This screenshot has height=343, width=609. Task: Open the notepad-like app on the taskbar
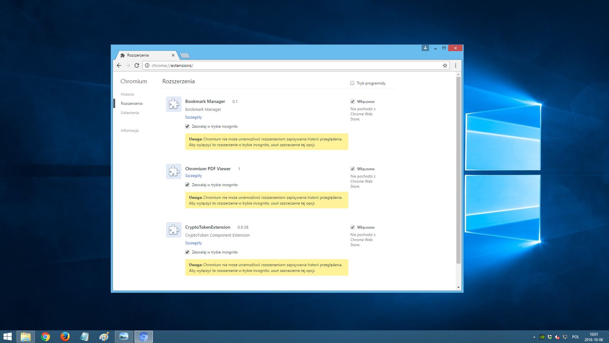point(84,337)
